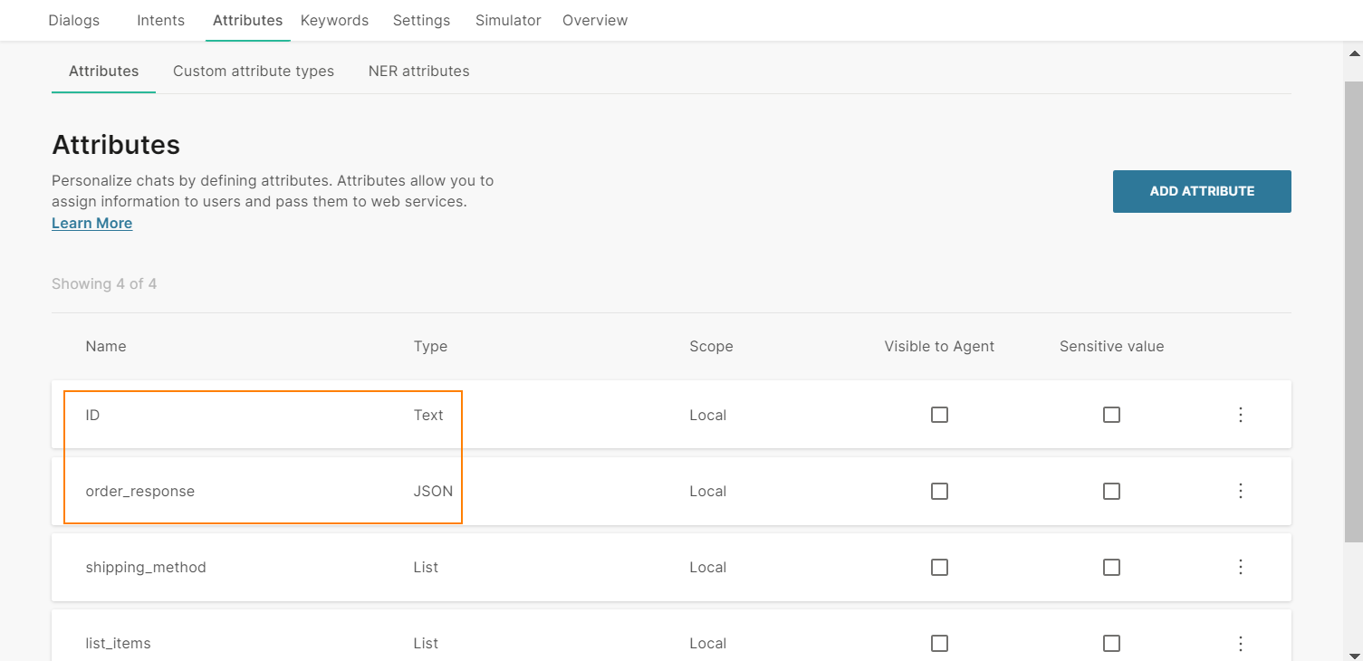Click the vertical scrollbar thumb
Image resolution: width=1363 pixels, height=661 pixels.
point(1353,308)
